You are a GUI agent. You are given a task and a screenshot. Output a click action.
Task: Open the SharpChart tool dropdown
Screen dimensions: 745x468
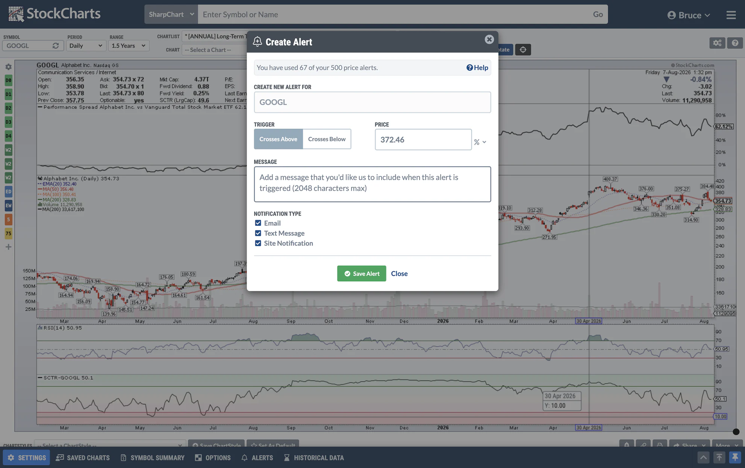pos(171,14)
